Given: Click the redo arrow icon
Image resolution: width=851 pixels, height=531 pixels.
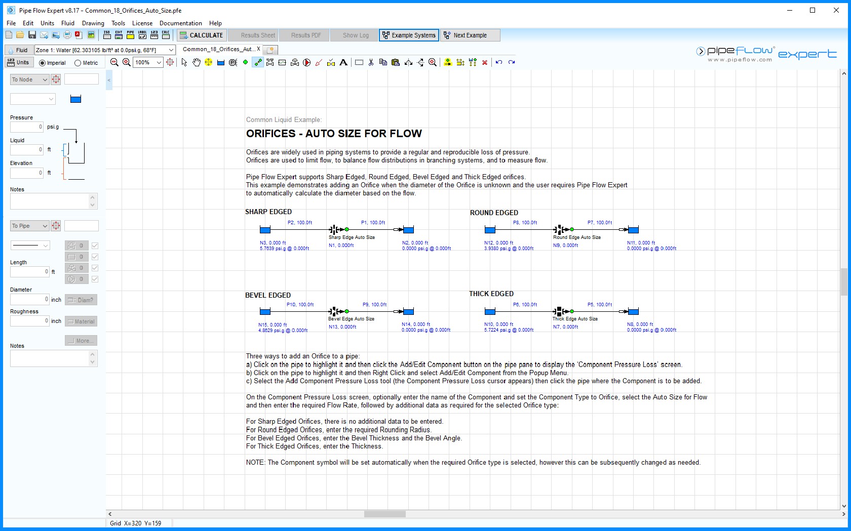Looking at the screenshot, I should point(512,62).
